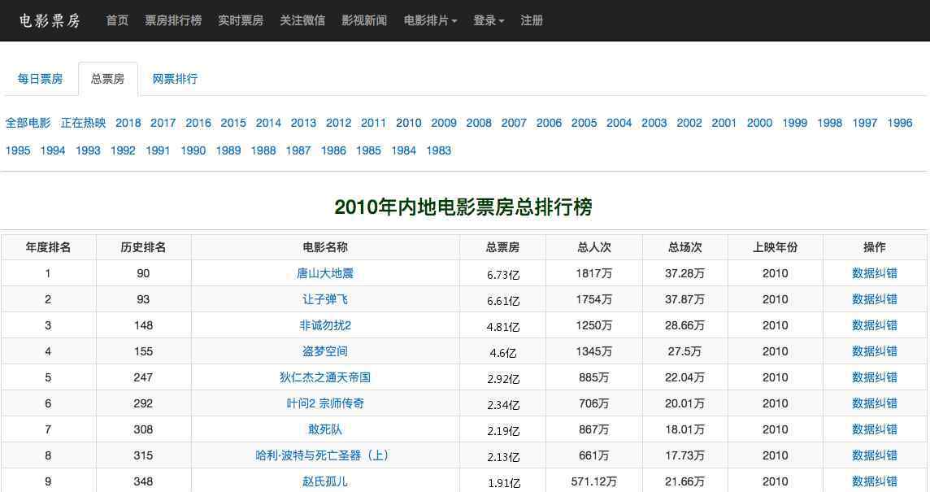Select year 2010 in the year filter list
Viewport: 930px width, 492px height.
[409, 123]
